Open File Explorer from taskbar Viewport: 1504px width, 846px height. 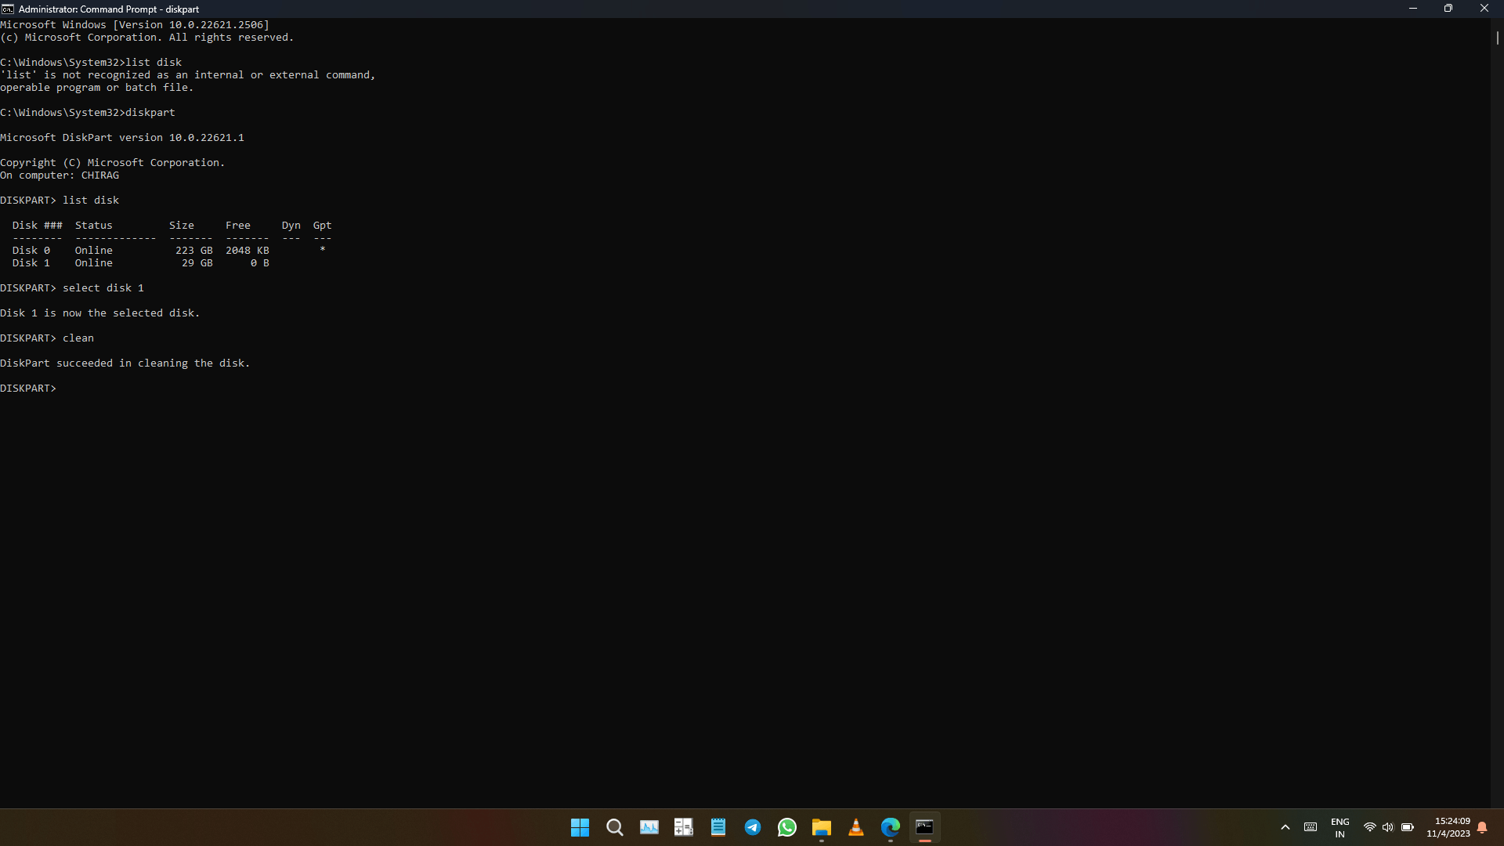point(822,827)
